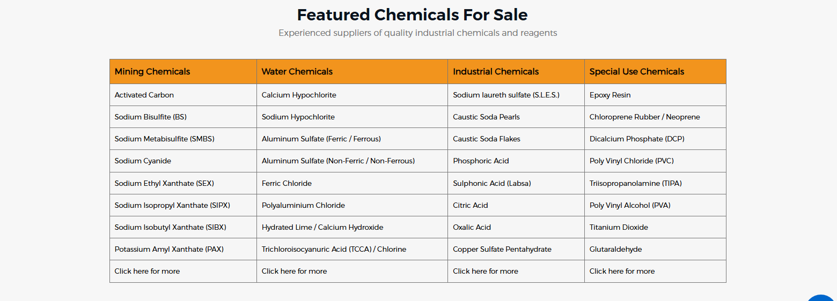Open Caustic Soda Pearls link
Screen dimensions: 837x301
(486, 117)
